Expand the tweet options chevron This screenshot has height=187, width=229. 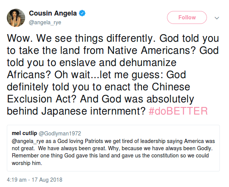coord(217,18)
